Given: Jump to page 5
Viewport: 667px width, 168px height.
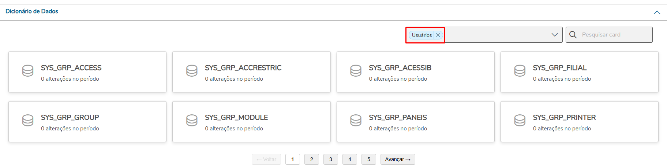Looking at the screenshot, I should (x=369, y=159).
